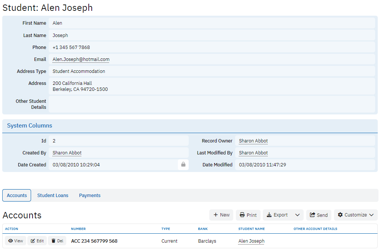Sort accounts by Number column header
The width and height of the screenshot is (380, 252).
[x=78, y=229]
